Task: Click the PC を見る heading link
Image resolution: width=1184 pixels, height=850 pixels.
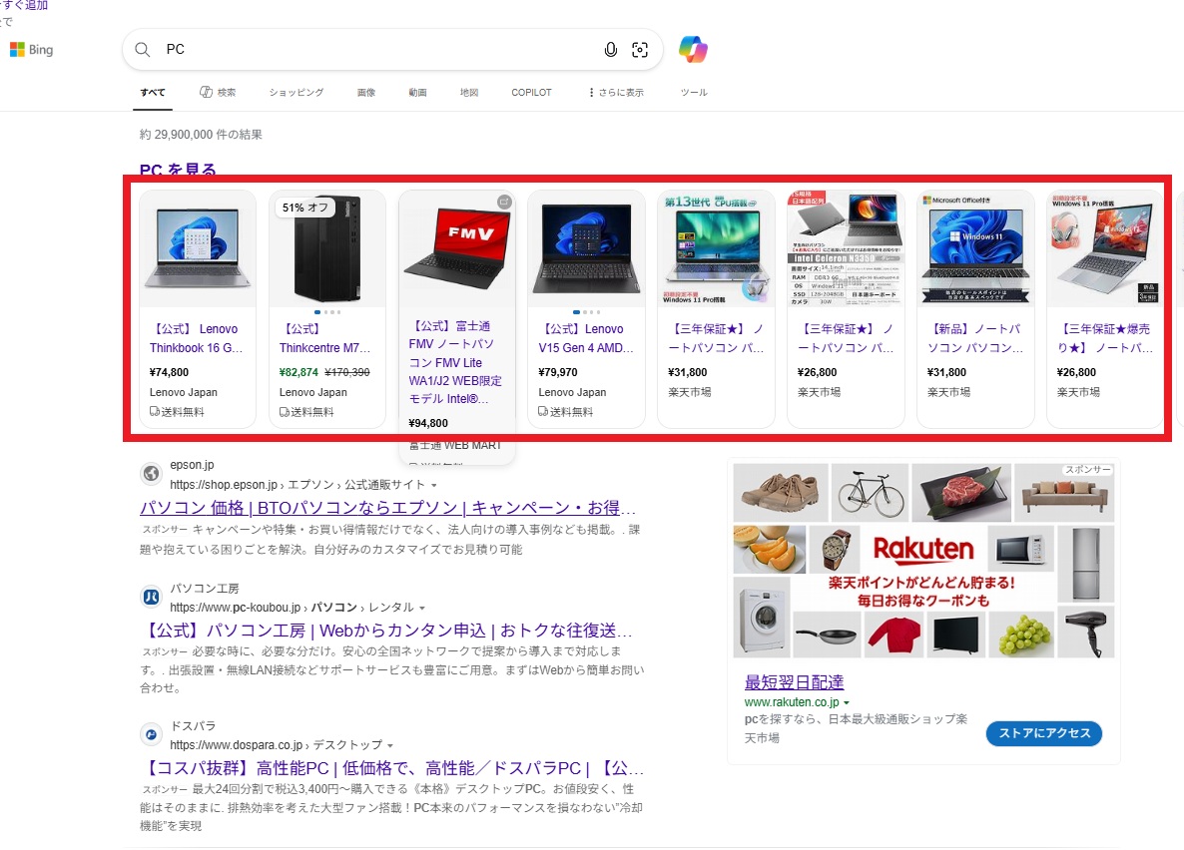Action: coord(178,169)
